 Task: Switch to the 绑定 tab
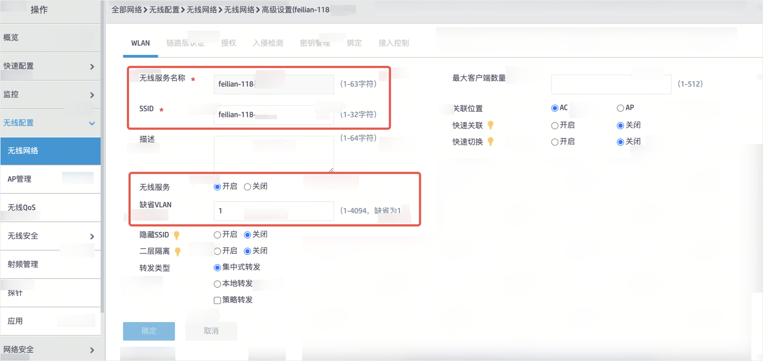click(x=354, y=43)
